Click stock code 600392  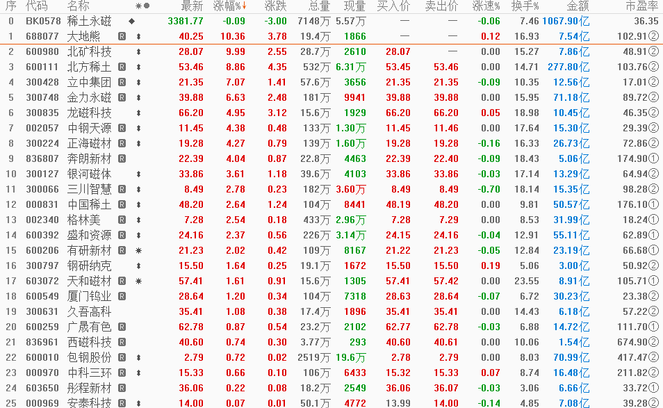(42, 235)
